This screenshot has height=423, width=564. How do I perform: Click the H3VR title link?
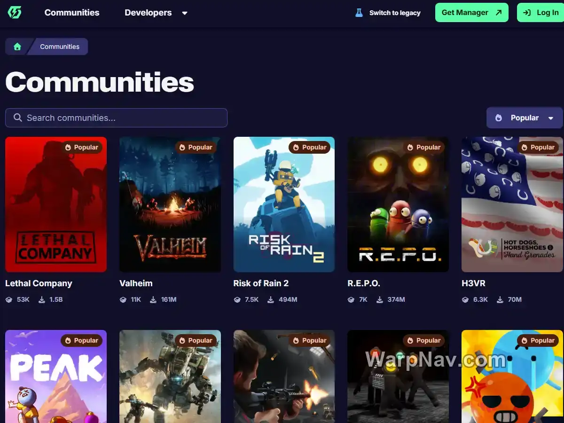473,283
